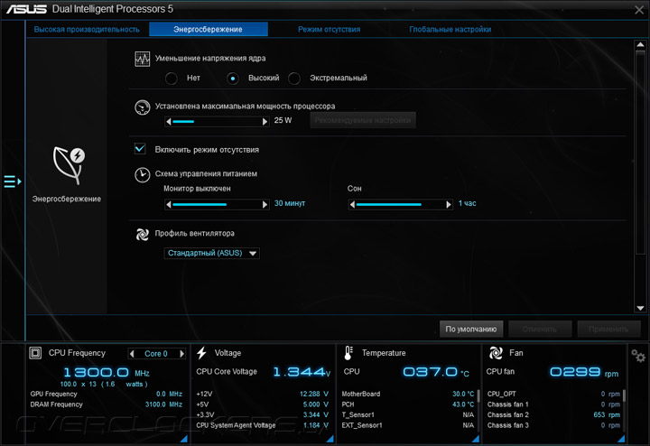The height and width of the screenshot is (446, 650).
Task: Switch to next core with right arrow
Action: tap(181, 354)
